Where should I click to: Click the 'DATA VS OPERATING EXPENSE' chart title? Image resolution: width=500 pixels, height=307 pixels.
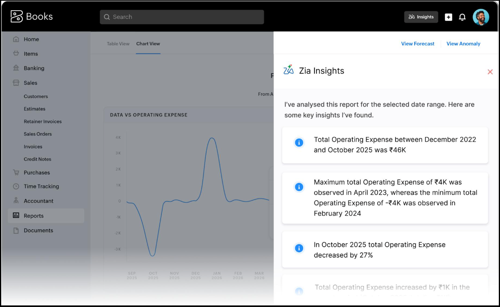tap(149, 115)
